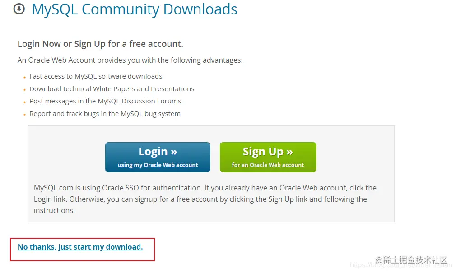Click the orange bullet beside Post messages

(x=24, y=102)
